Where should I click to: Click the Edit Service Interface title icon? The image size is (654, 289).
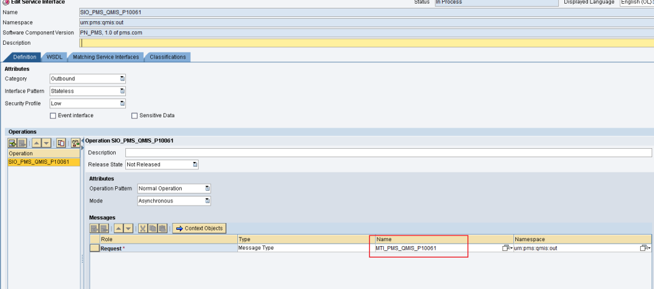(6, 2)
